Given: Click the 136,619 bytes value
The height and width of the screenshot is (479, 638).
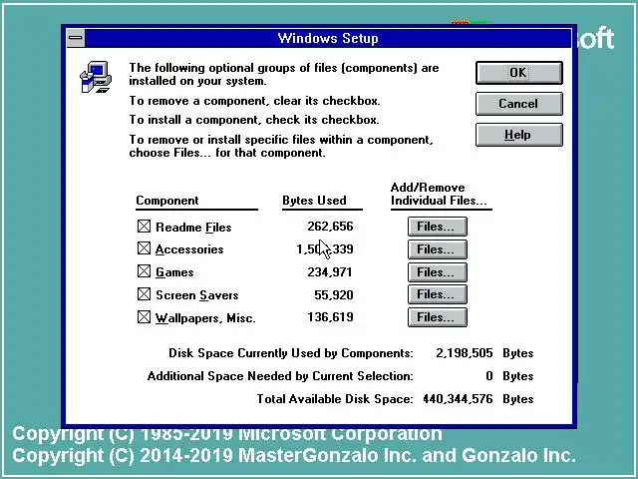Looking at the screenshot, I should point(330,317).
